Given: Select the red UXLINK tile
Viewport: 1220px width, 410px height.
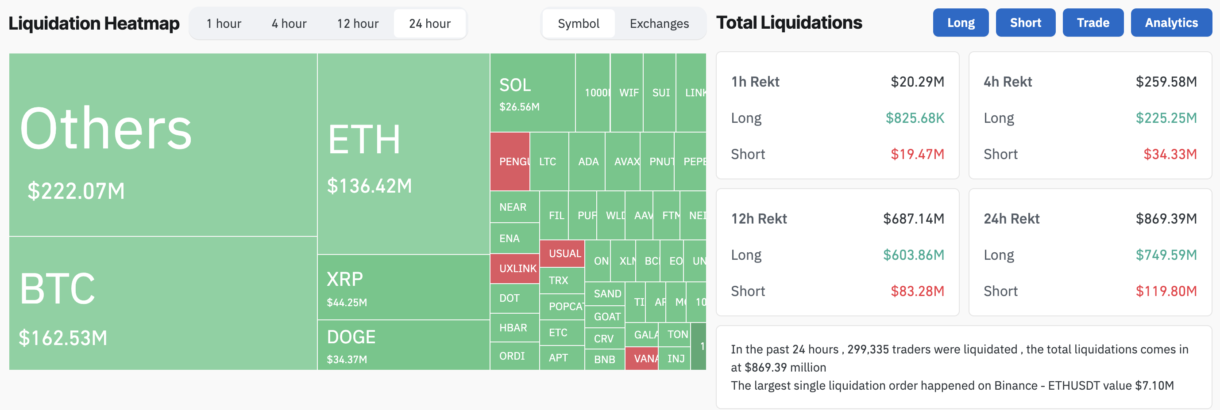Looking at the screenshot, I should 514,268.
